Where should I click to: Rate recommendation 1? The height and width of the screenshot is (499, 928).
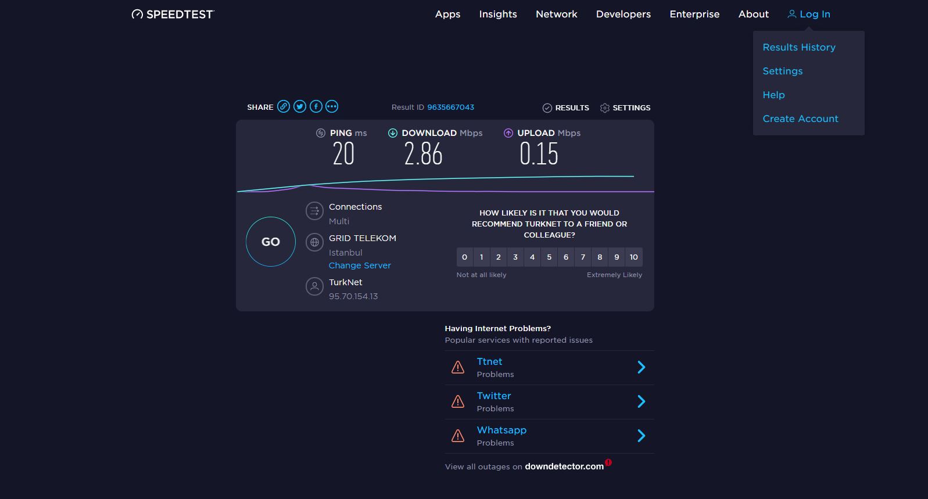click(x=481, y=257)
